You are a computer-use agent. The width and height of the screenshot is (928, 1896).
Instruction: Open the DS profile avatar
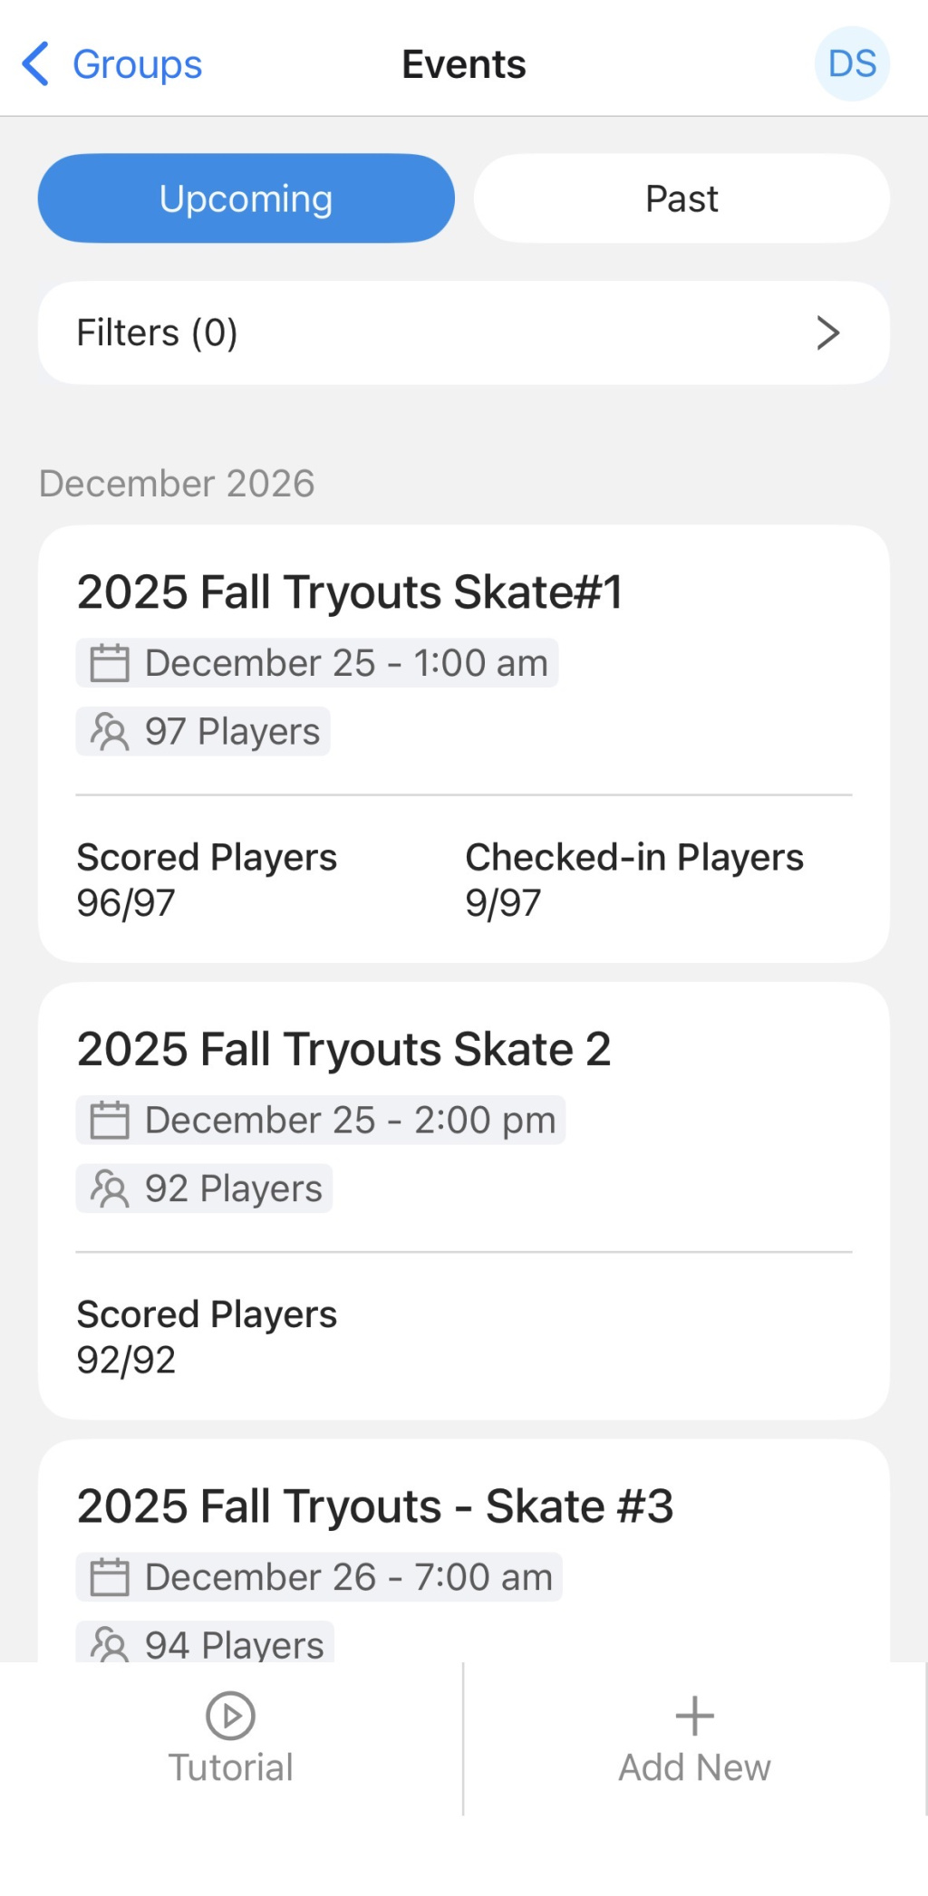pyautogui.click(x=851, y=64)
